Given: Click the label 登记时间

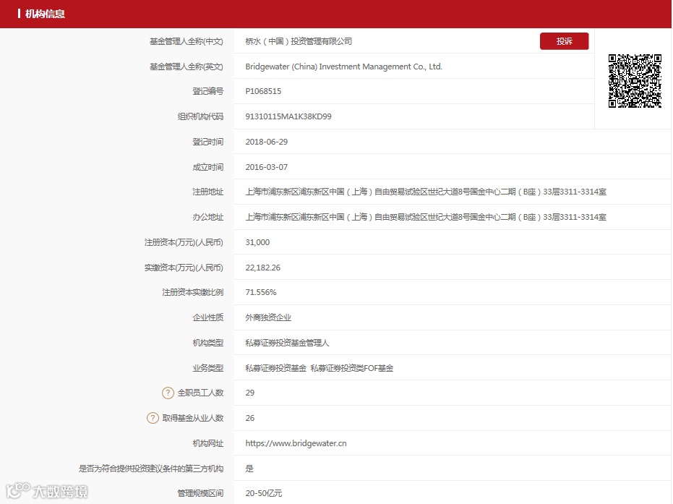Looking at the screenshot, I should [207, 142].
